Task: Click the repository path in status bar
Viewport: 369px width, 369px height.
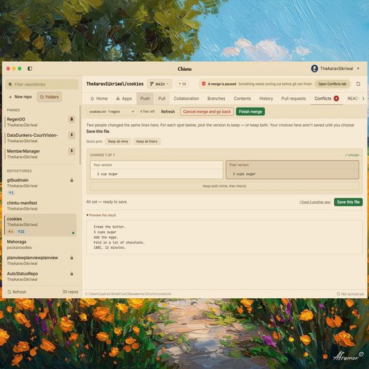Action: point(128,294)
